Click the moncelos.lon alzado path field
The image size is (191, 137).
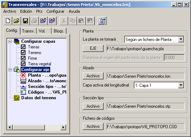(x=145, y=76)
